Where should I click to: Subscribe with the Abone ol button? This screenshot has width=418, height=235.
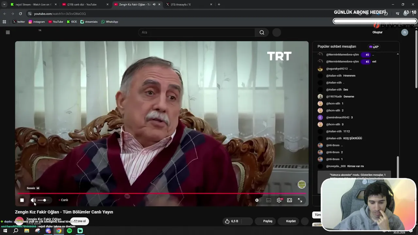pyautogui.click(x=79, y=221)
